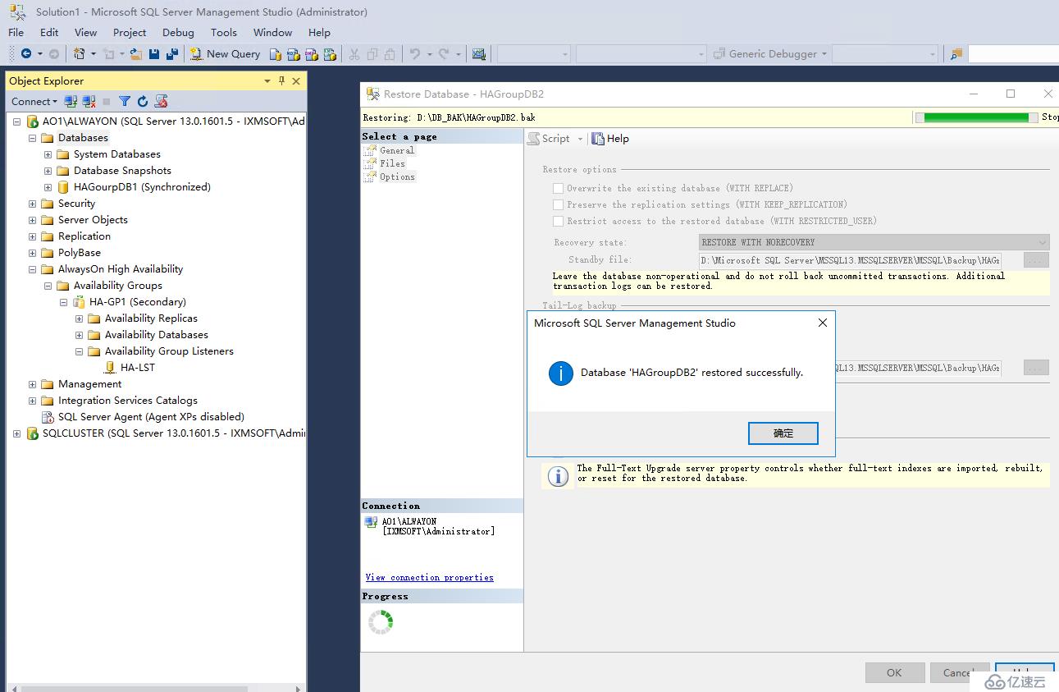Image resolution: width=1059 pixels, height=692 pixels.
Task: Start an Analysis Services XMLA query
Action: point(330,54)
